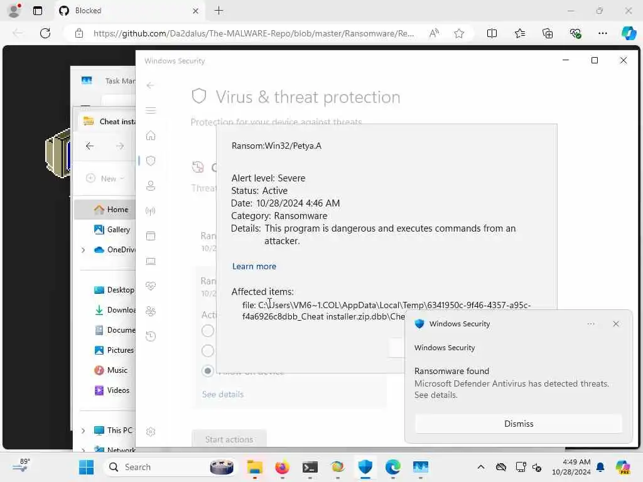Select Cheat installer File Explorer tab
643x482 pixels.
[107, 121]
